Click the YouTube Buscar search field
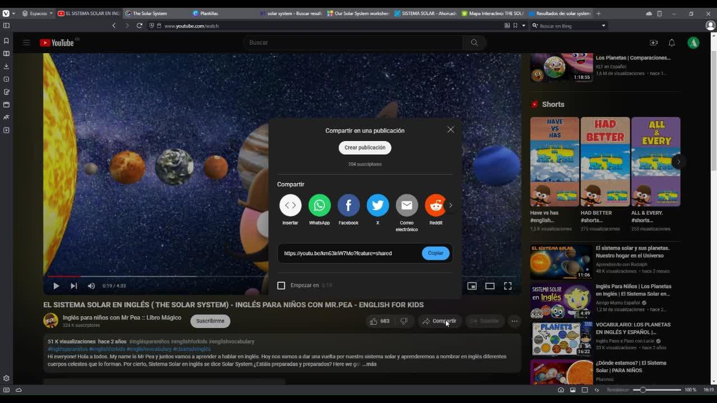 tap(353, 43)
